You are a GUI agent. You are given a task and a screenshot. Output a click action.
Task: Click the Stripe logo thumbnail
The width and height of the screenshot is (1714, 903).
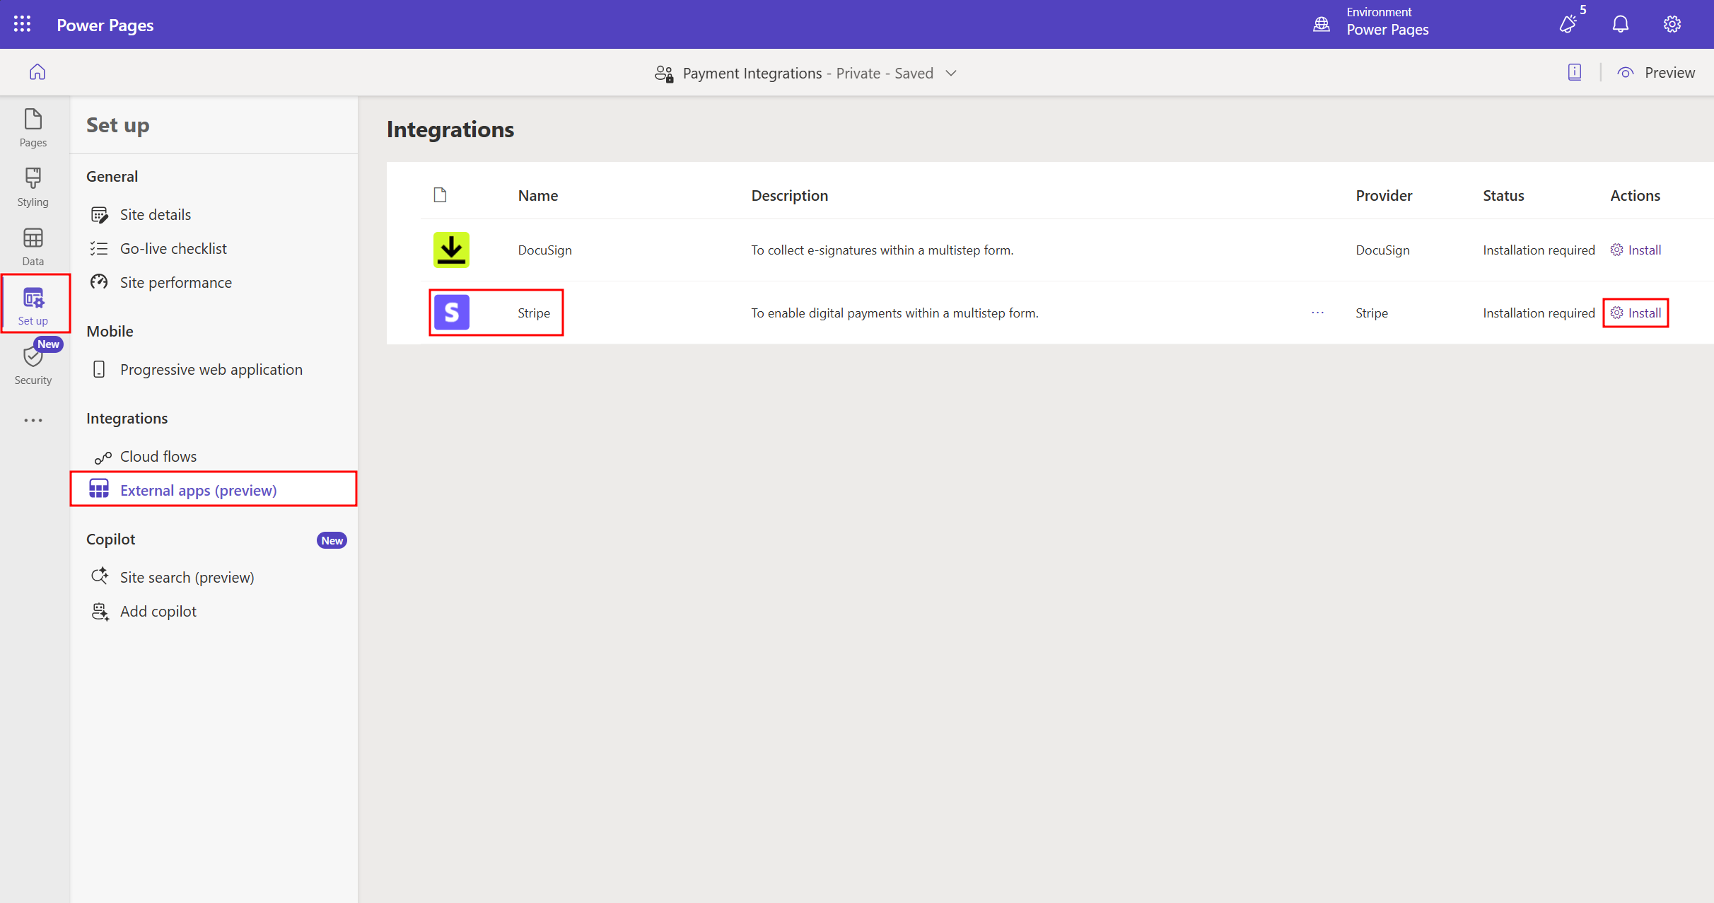tap(451, 313)
